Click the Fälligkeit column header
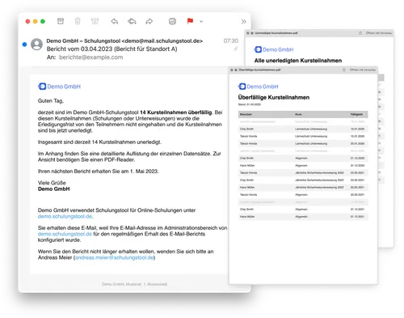404x318 pixels. [x=356, y=114]
